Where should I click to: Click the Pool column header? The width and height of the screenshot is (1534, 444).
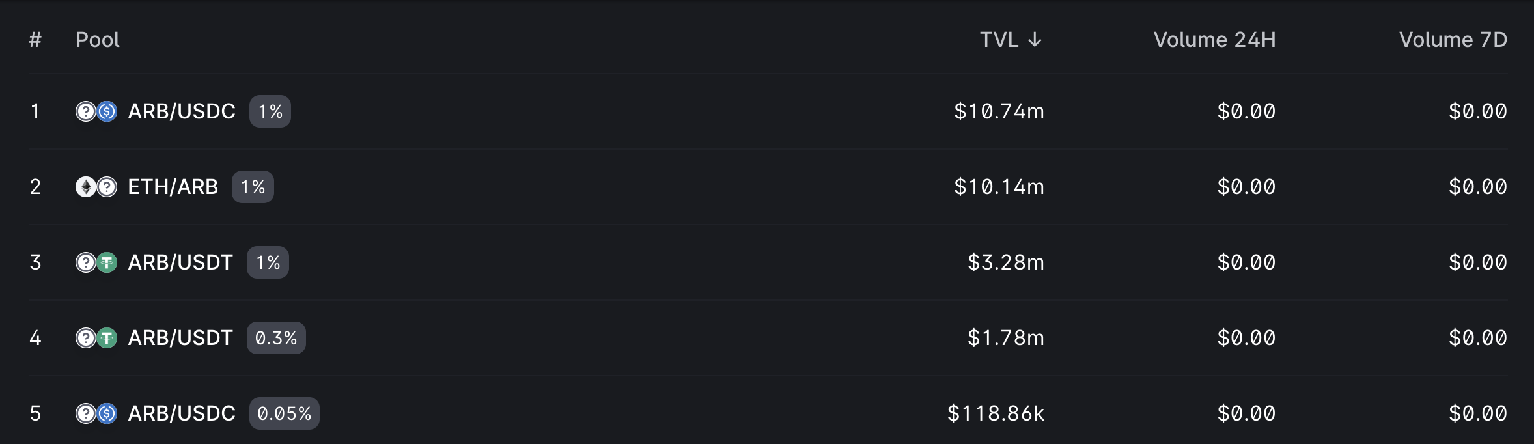click(x=98, y=40)
